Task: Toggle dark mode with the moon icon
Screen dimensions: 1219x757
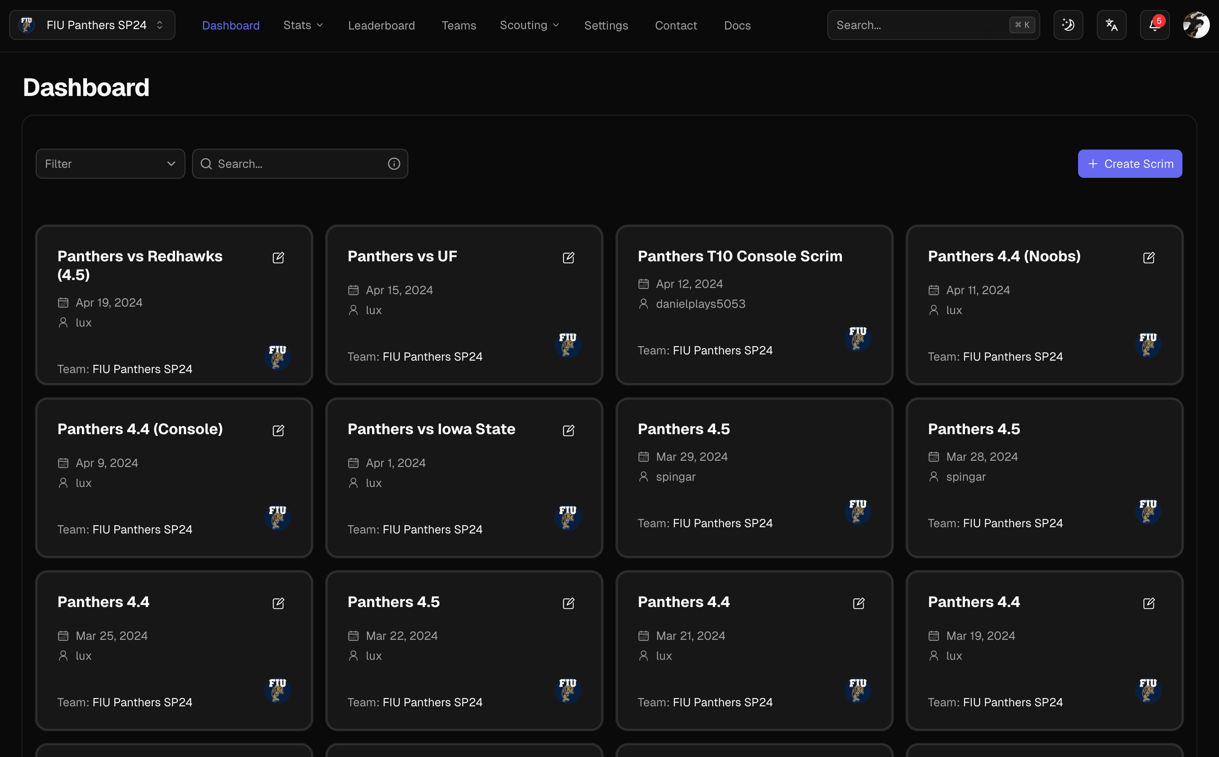Action: tap(1068, 25)
